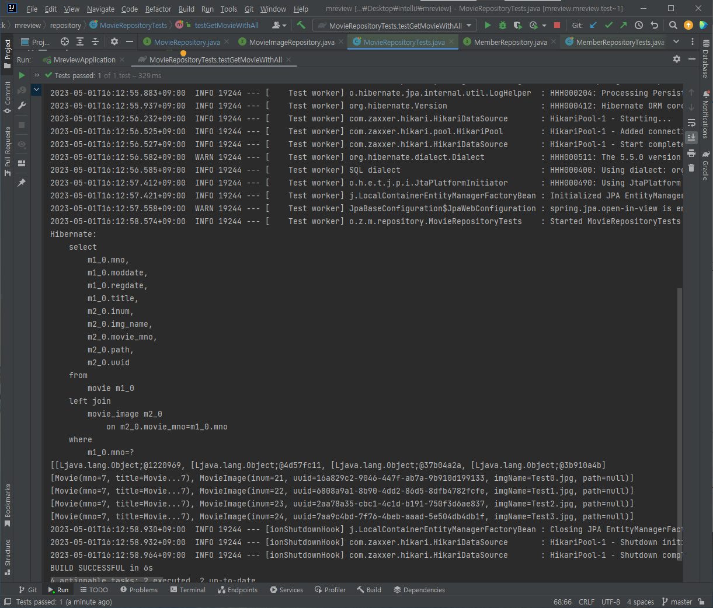Open the Services tool window
Image resolution: width=713 pixels, height=608 pixels.
286,590
